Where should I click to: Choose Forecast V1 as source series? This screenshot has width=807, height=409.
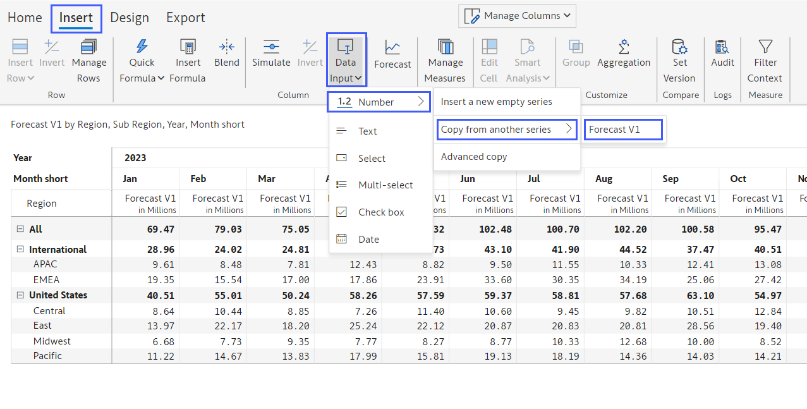click(x=622, y=130)
